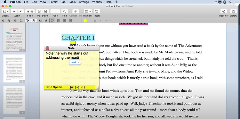Open the Edit menu

click(34, 2)
